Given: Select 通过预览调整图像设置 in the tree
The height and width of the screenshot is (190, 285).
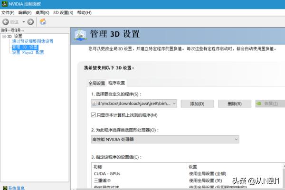Looking at the screenshot, I should (x=33, y=41).
